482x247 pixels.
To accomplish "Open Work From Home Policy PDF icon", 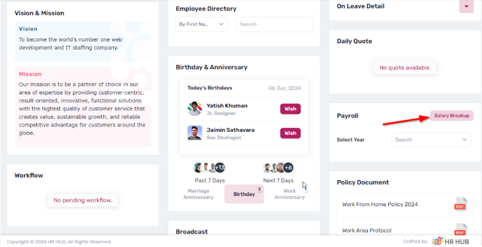I will click(460, 205).
